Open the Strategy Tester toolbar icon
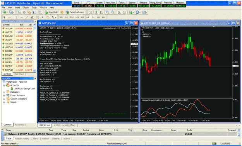 click(40, 12)
